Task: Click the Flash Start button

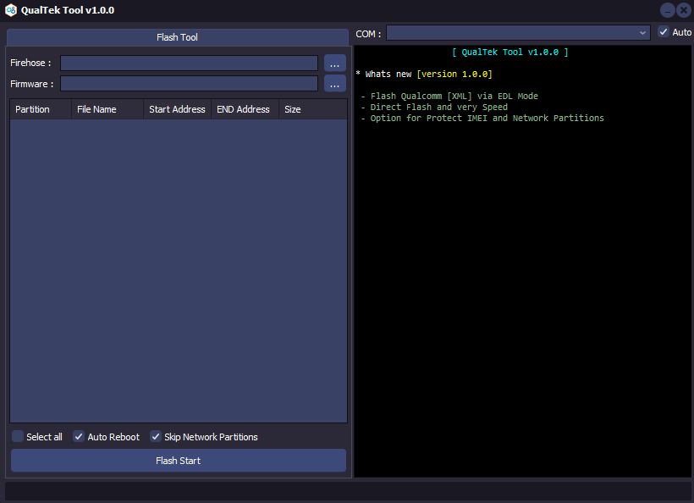Action: [x=179, y=461]
